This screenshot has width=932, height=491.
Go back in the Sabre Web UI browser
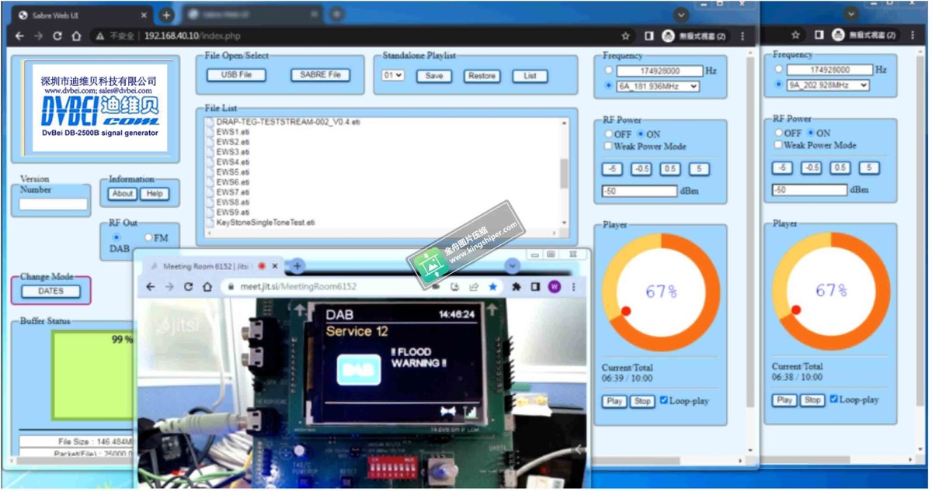pos(19,36)
